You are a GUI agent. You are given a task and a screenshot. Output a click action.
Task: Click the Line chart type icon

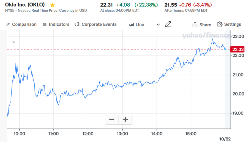pyautogui.click(x=131, y=24)
